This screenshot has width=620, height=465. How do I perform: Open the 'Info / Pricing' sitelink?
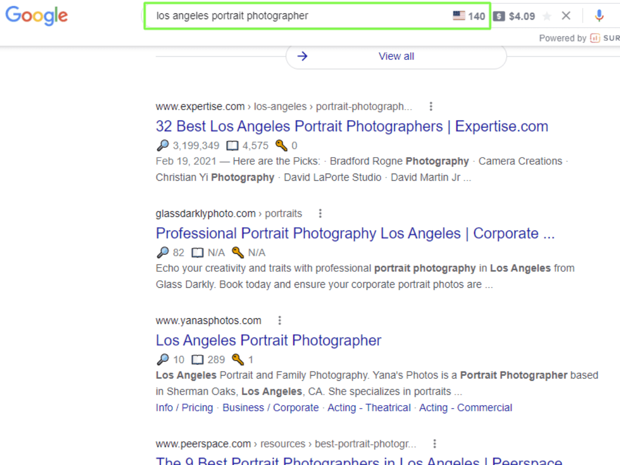[x=184, y=408]
